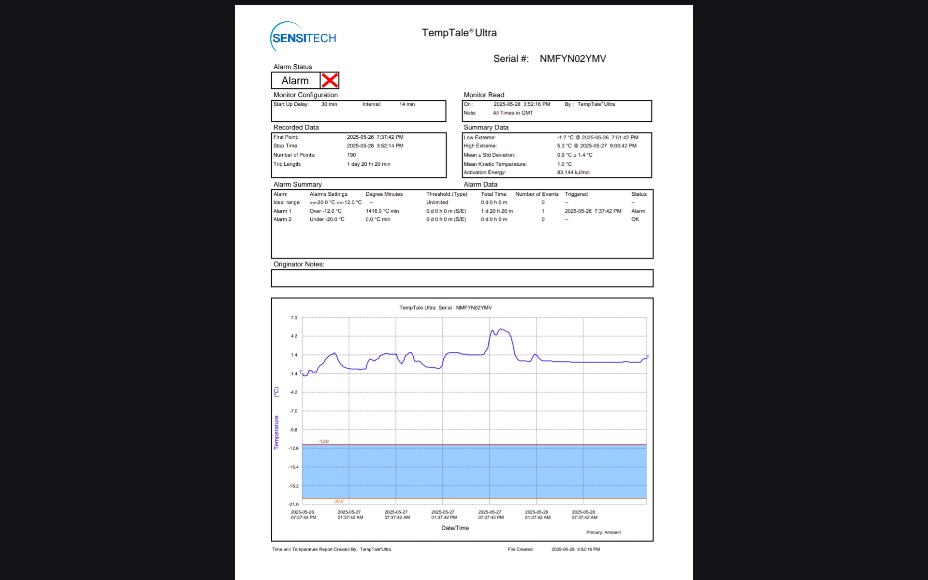Image resolution: width=928 pixels, height=580 pixels.
Task: Click the orange -20.0 threshold label on chart
Action: pyautogui.click(x=338, y=502)
